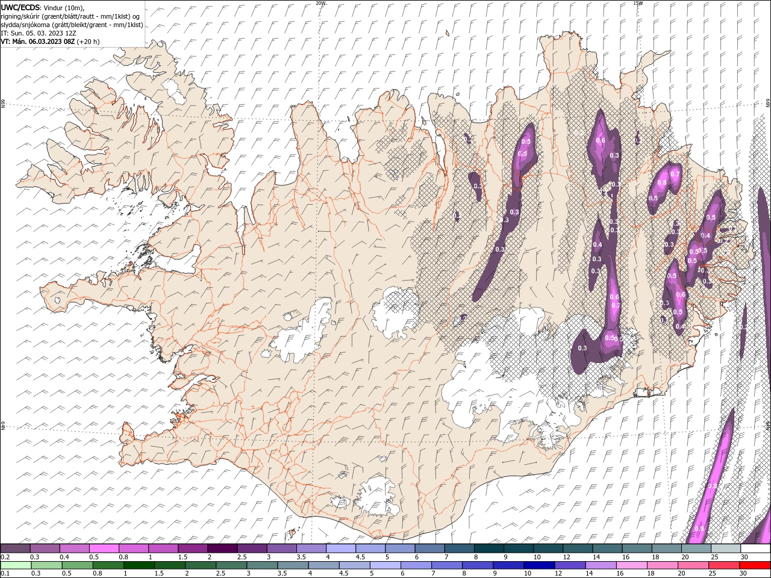Select the light pink 16–18 swatch, lower legend
Image resolution: width=771 pixels, height=578 pixels.
click(631, 565)
